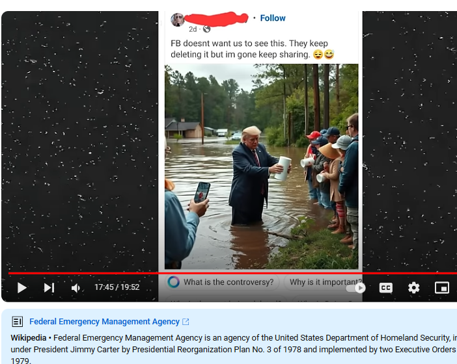Mute the video volume
Viewport: 457px width, 364px height.
pyautogui.click(x=76, y=288)
